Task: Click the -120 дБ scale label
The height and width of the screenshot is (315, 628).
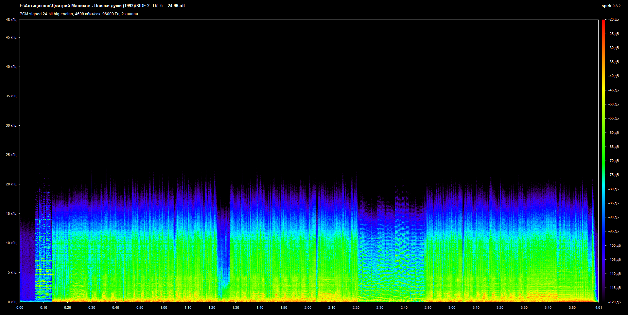Action: click(x=614, y=302)
